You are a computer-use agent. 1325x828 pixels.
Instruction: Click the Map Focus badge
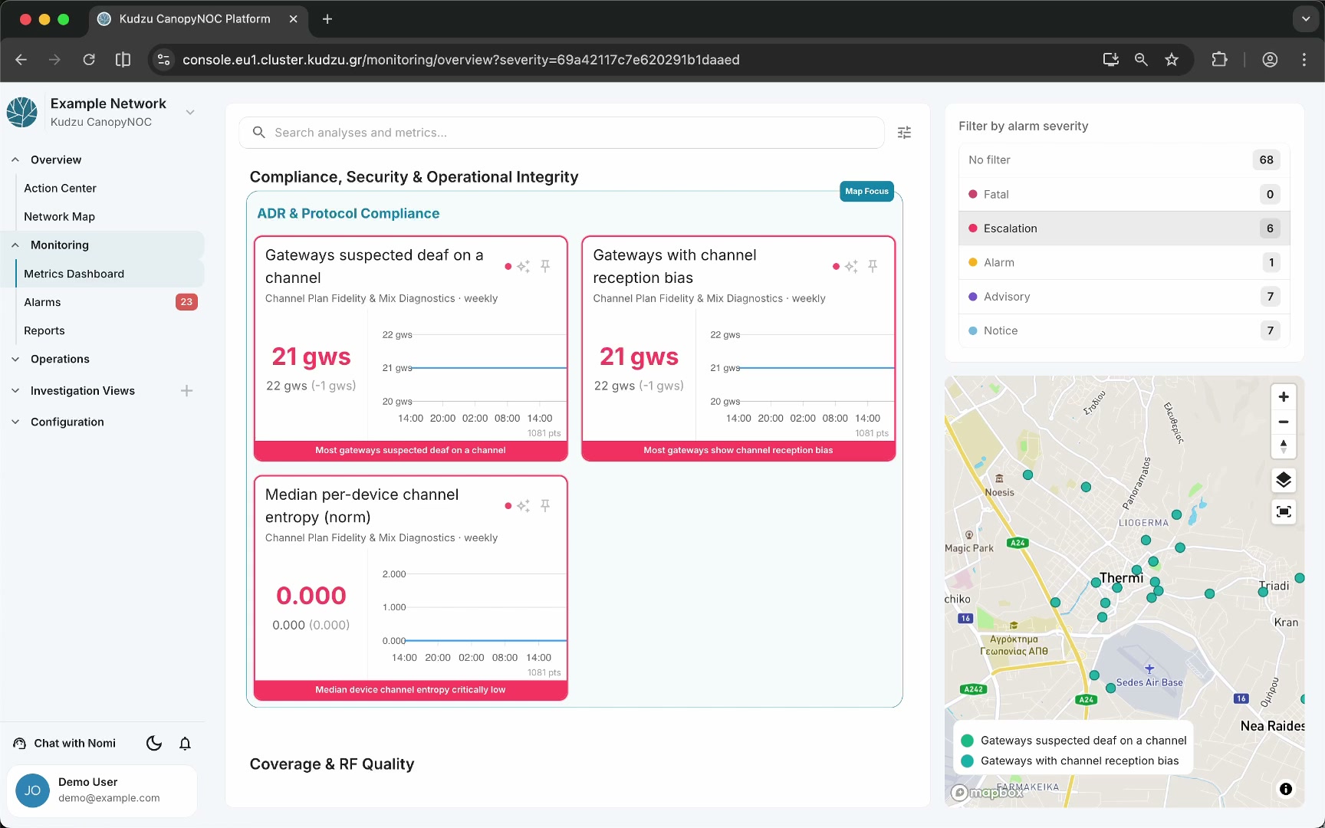866,191
